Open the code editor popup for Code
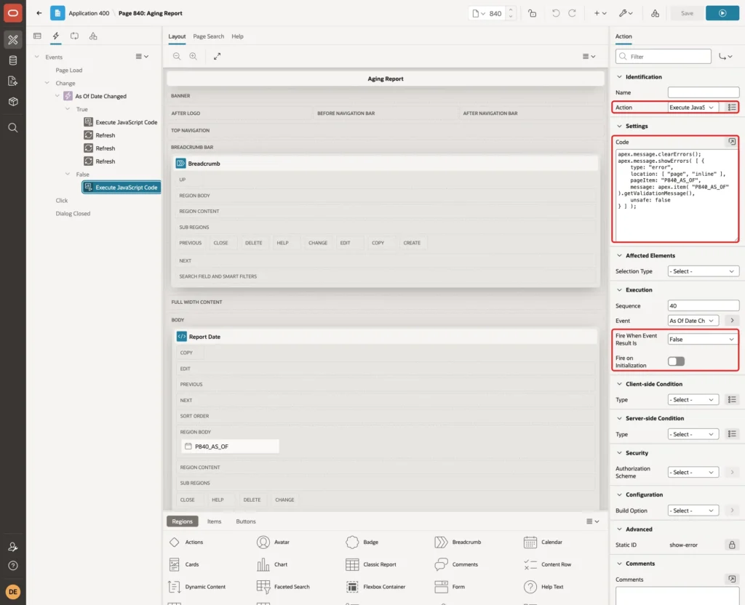This screenshot has height=605, width=745. coord(732,142)
